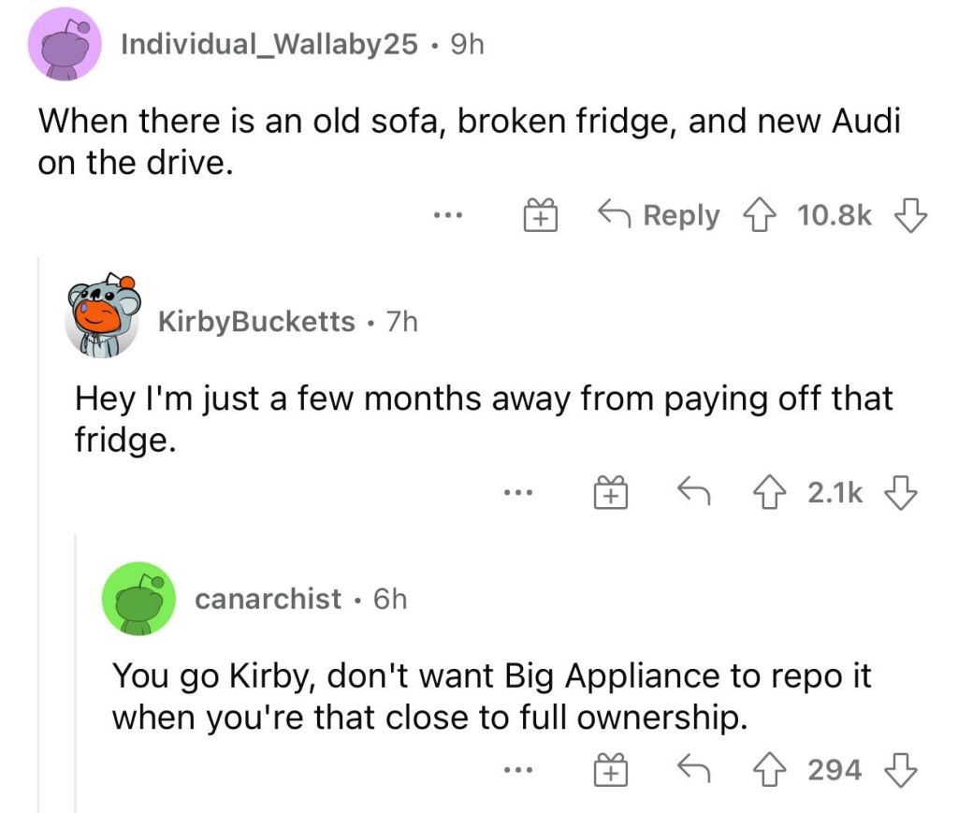Screen dimensions: 958x813
Task: Give an award to canarchist's comment
Action: 609,769
